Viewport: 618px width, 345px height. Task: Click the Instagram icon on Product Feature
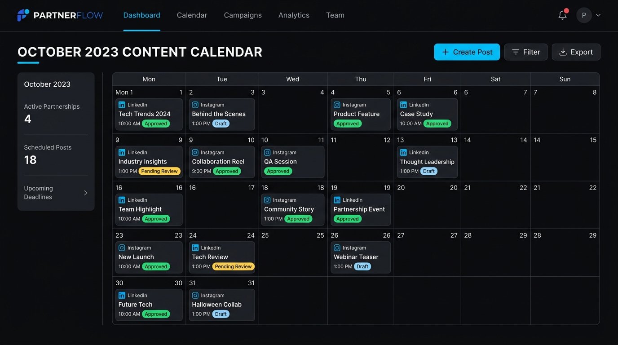pos(337,105)
